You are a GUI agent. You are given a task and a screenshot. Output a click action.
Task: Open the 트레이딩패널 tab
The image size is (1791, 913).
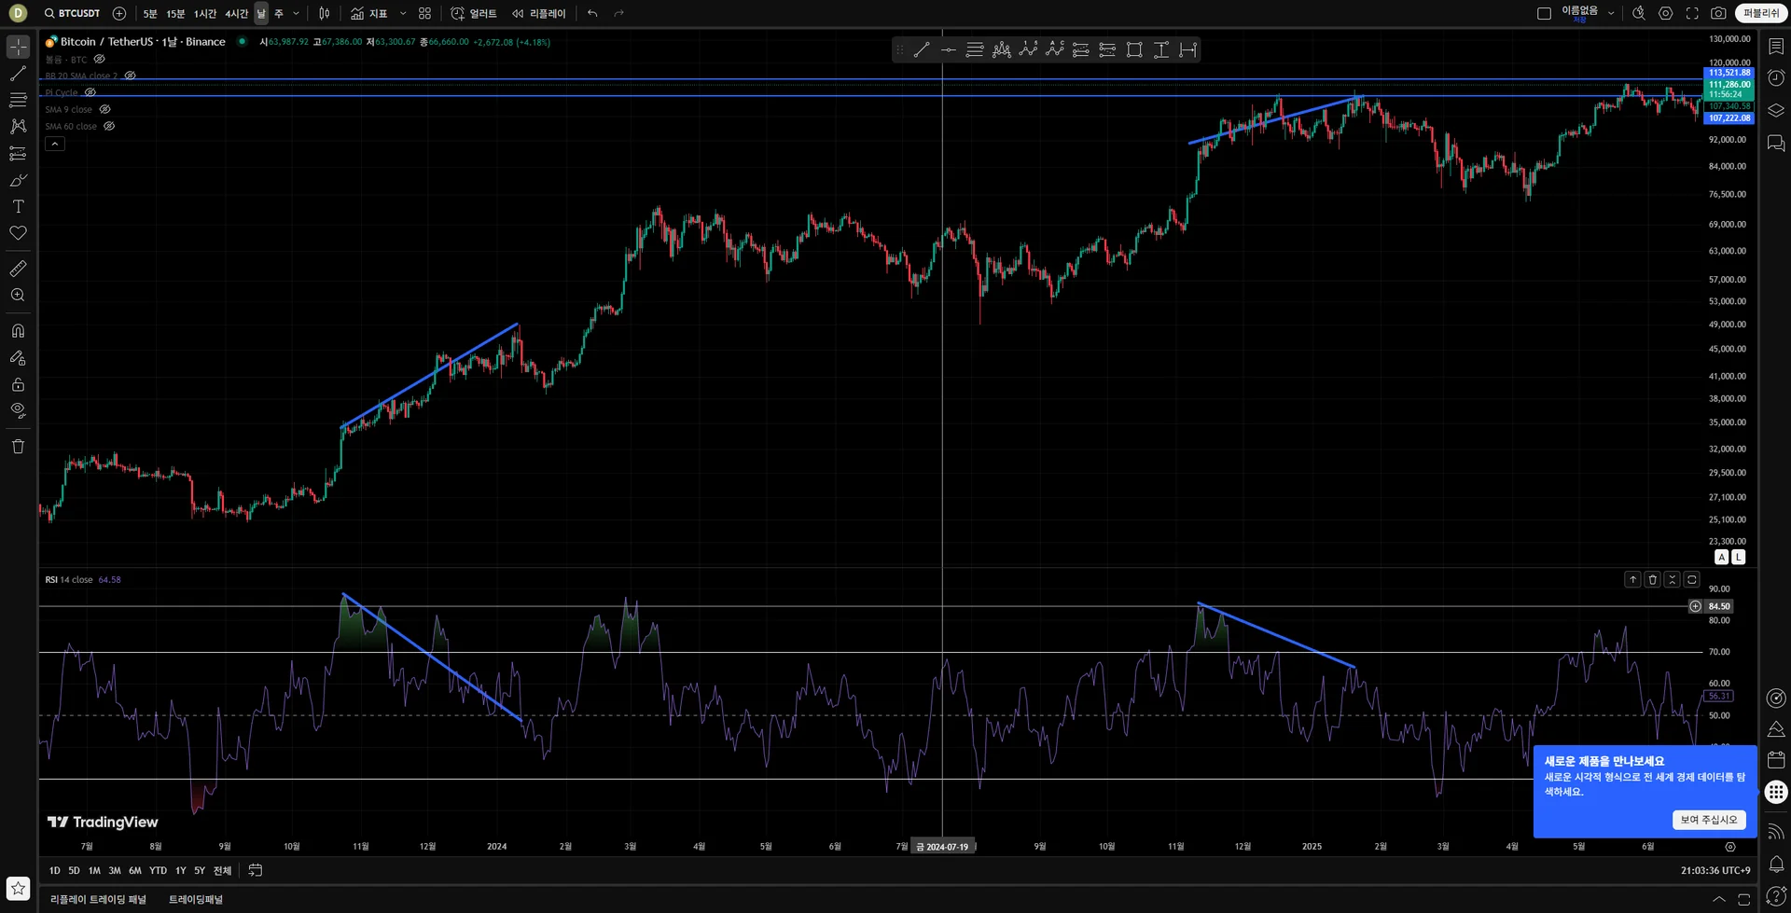click(x=196, y=899)
